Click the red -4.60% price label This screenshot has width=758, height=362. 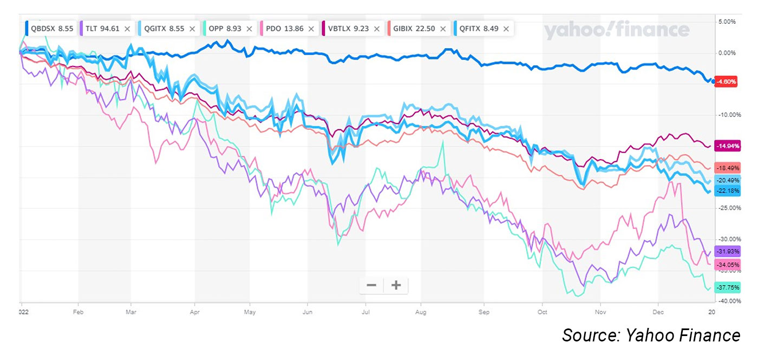pyautogui.click(x=726, y=82)
